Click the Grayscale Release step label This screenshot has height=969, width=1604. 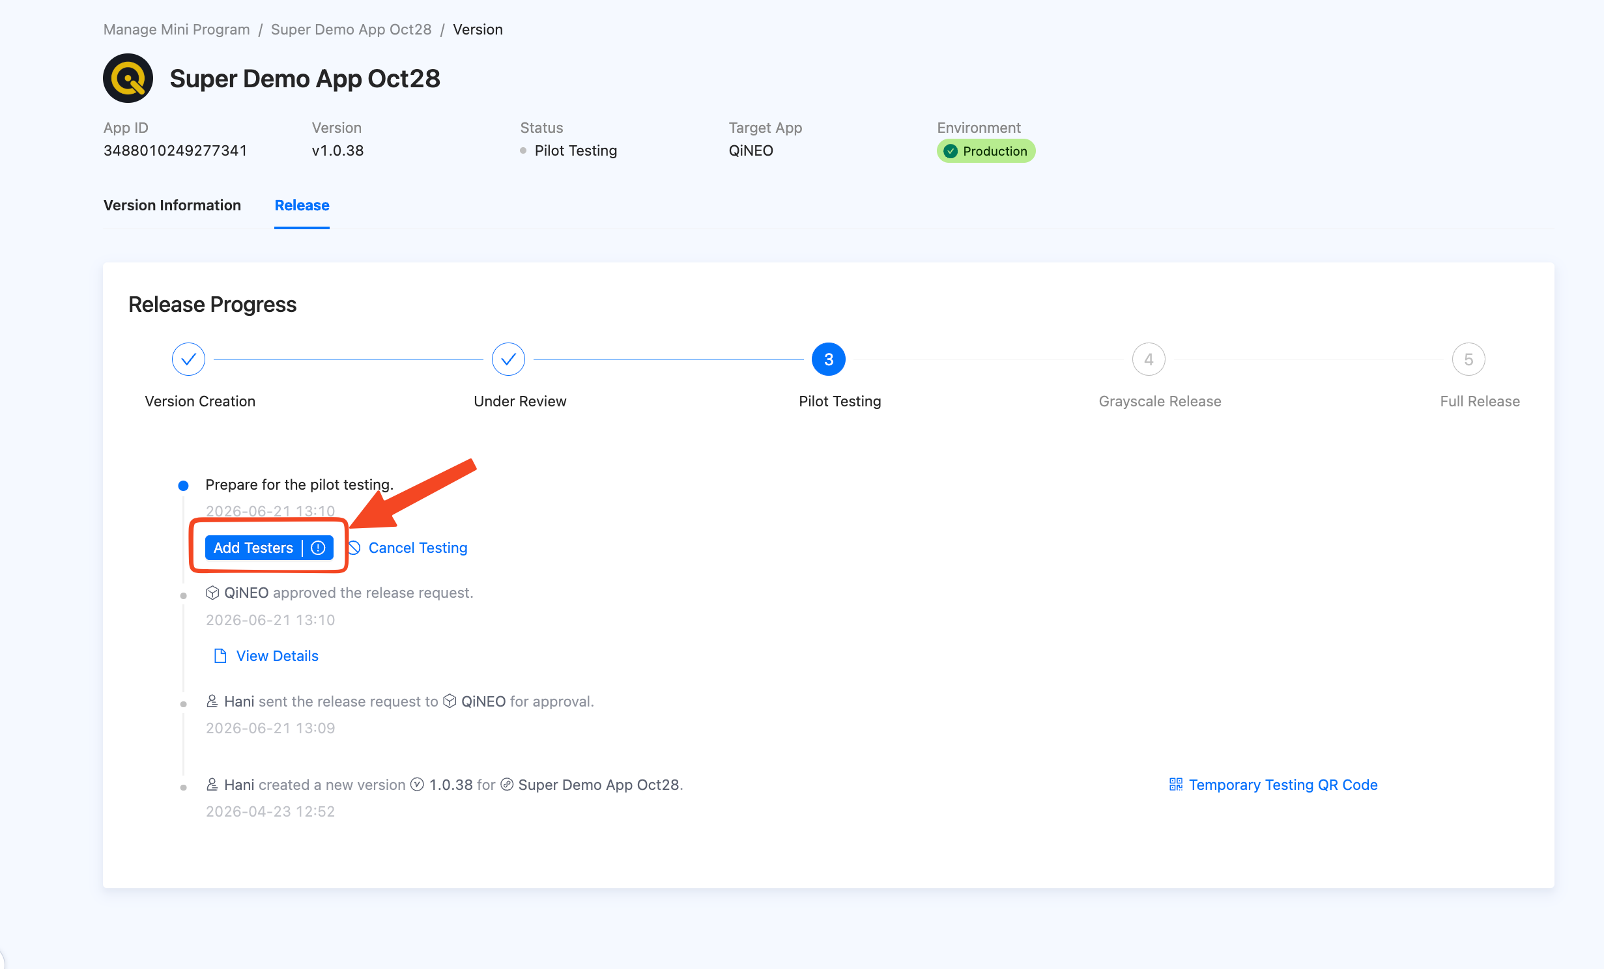pos(1160,401)
